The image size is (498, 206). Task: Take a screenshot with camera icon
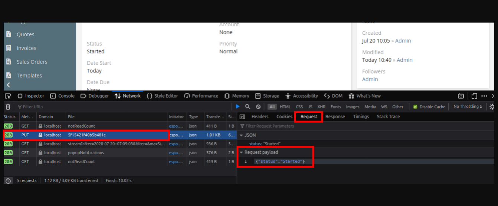click(461, 96)
